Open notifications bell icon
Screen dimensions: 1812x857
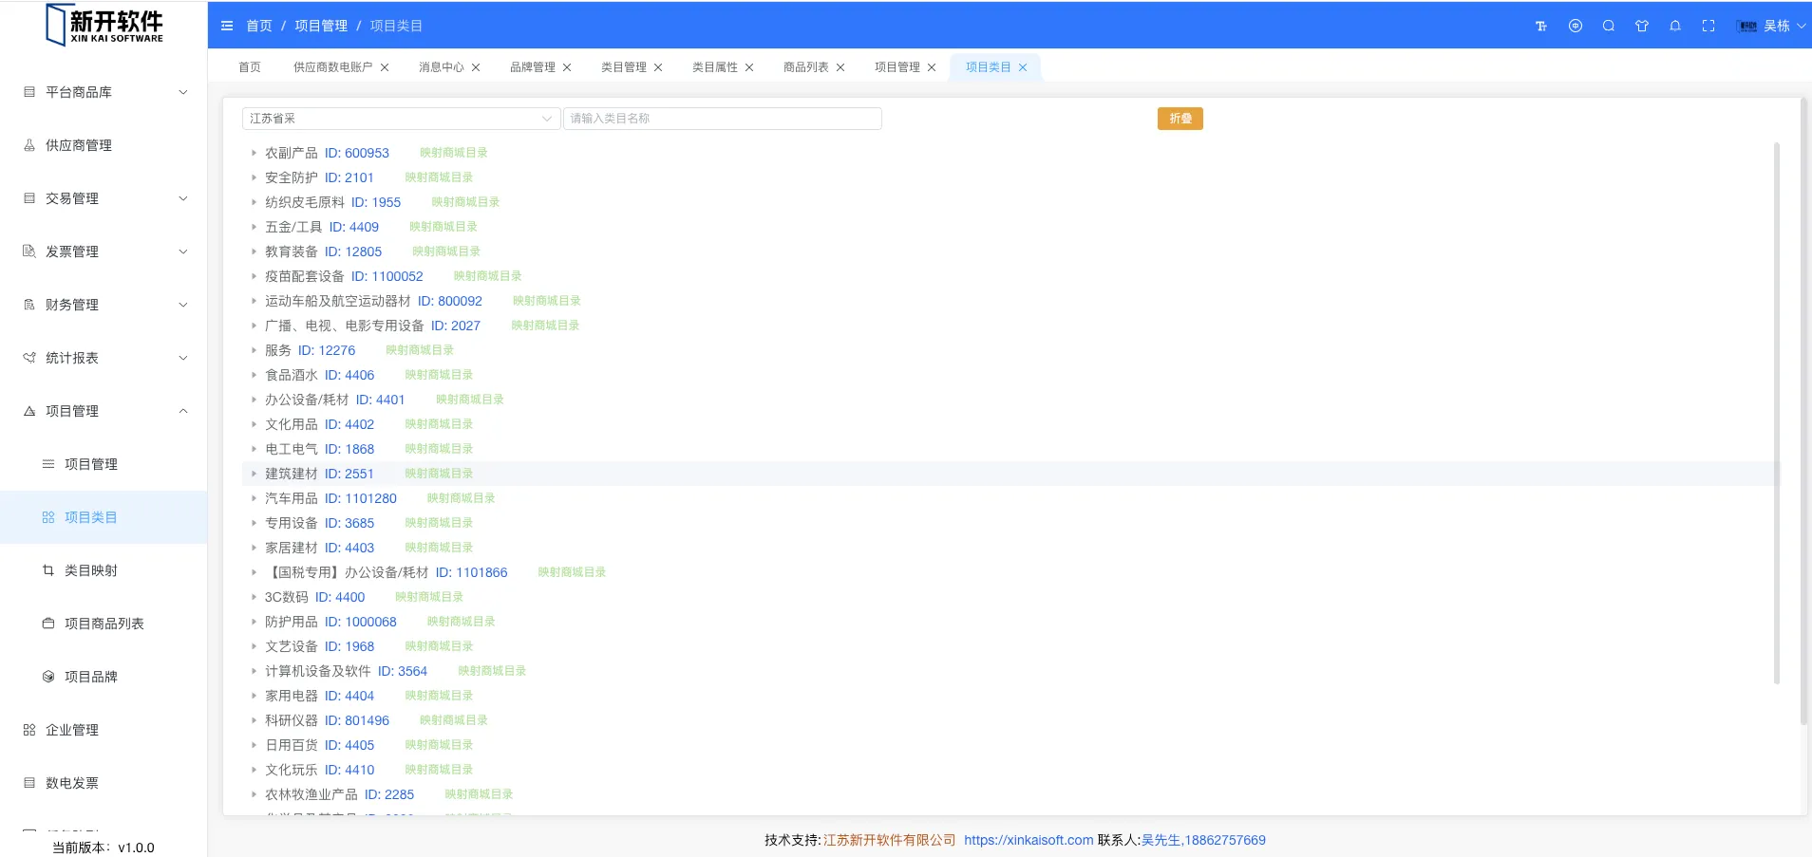pos(1675,27)
